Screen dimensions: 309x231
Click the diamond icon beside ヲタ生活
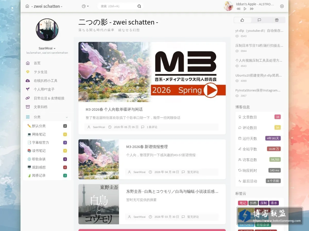coord(28,72)
